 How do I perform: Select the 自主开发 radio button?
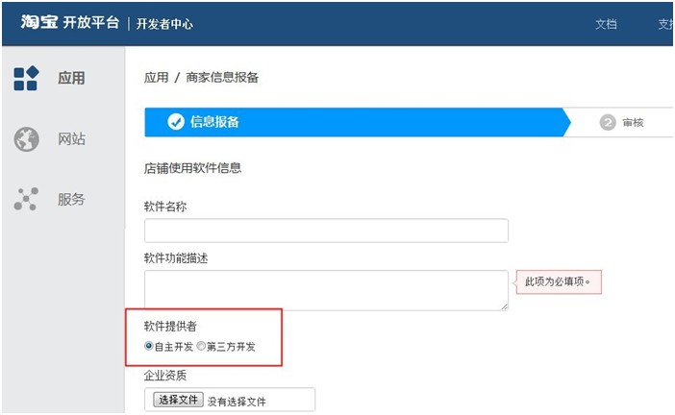pos(149,346)
